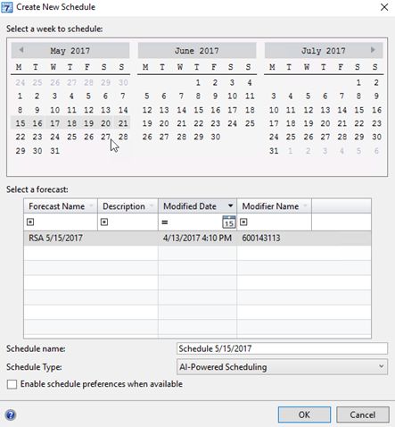The width and height of the screenshot is (395, 427).
Task: Select May 28 in the calendar
Action: [x=123, y=137]
